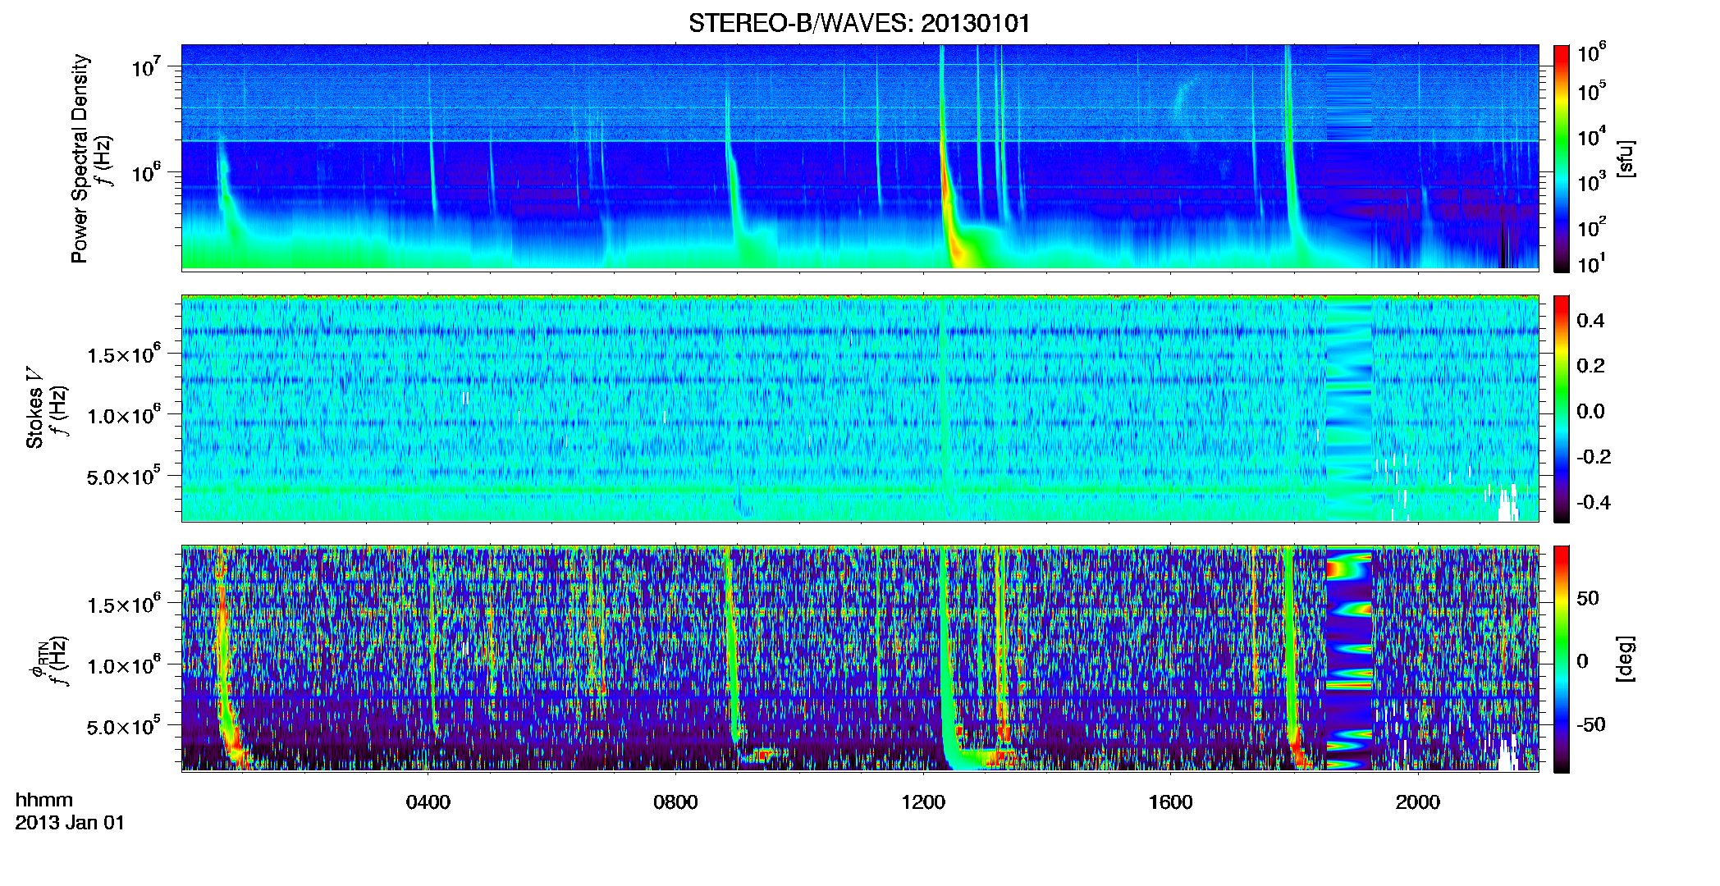Select the 1.0×10^6 tick on the φ RTN axis
Image resolution: width=1720 pixels, height=886 pixels.
pos(123,665)
